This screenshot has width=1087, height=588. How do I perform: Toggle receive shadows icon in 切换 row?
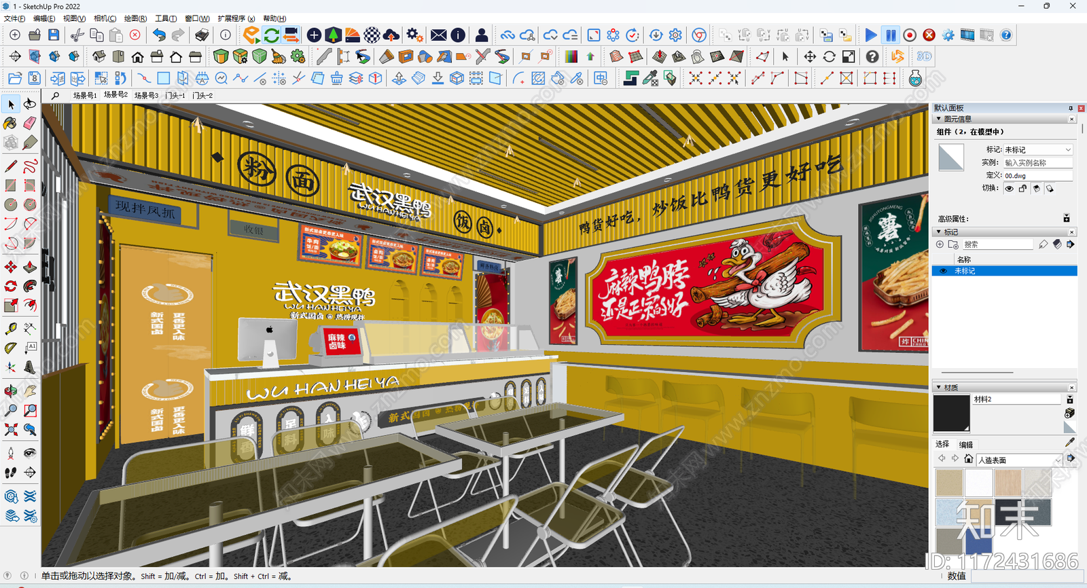(x=1037, y=189)
